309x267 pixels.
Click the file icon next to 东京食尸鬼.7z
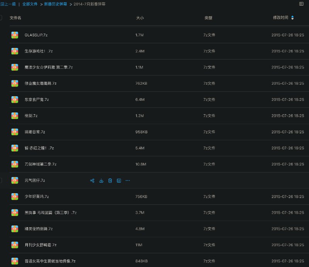[14, 99]
